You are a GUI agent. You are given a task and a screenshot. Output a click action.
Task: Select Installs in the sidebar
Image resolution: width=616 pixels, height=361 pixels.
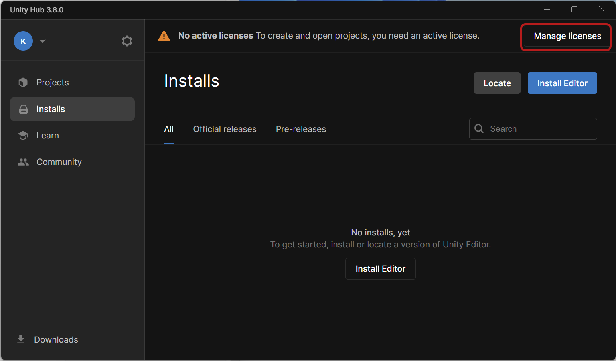(72, 109)
